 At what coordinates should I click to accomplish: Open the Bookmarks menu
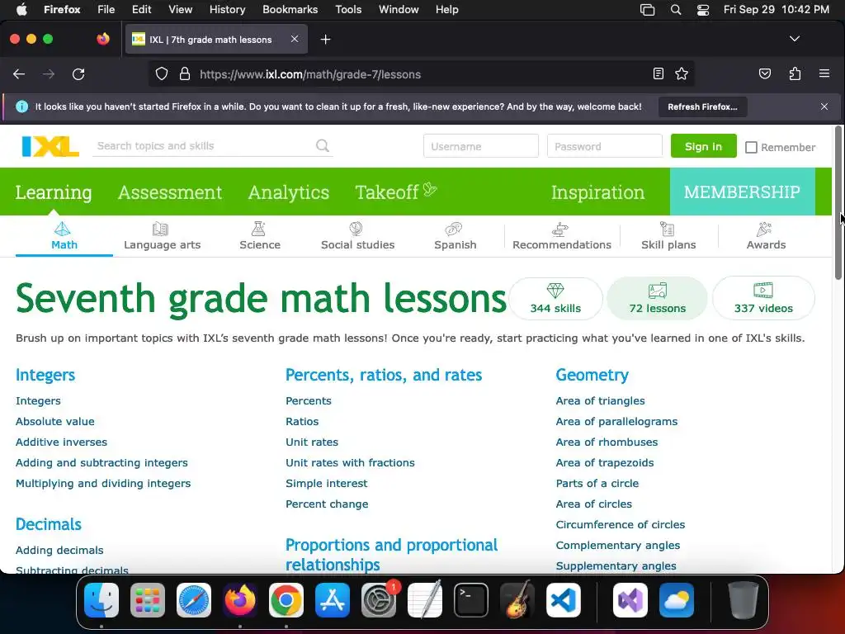point(290,9)
